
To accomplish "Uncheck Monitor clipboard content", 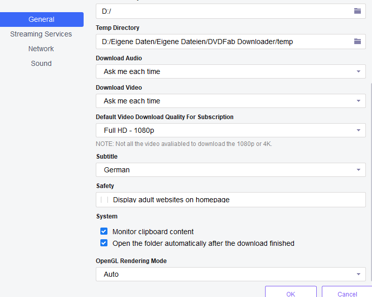I will click(104, 232).
